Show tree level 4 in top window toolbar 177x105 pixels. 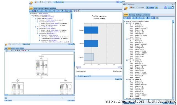(x=45, y=11)
